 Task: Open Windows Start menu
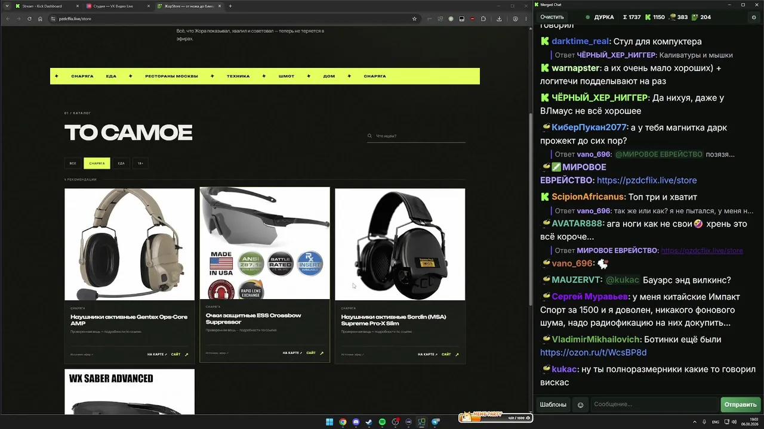pyautogui.click(x=329, y=422)
